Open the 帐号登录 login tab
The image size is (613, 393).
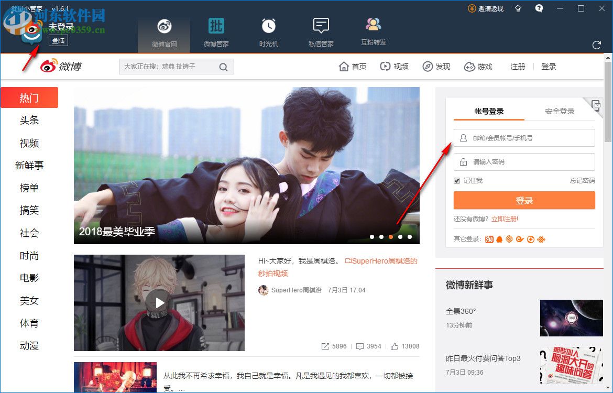tap(488, 111)
